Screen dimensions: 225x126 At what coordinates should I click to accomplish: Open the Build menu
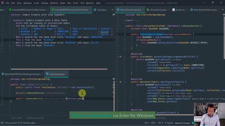pos(63,3)
